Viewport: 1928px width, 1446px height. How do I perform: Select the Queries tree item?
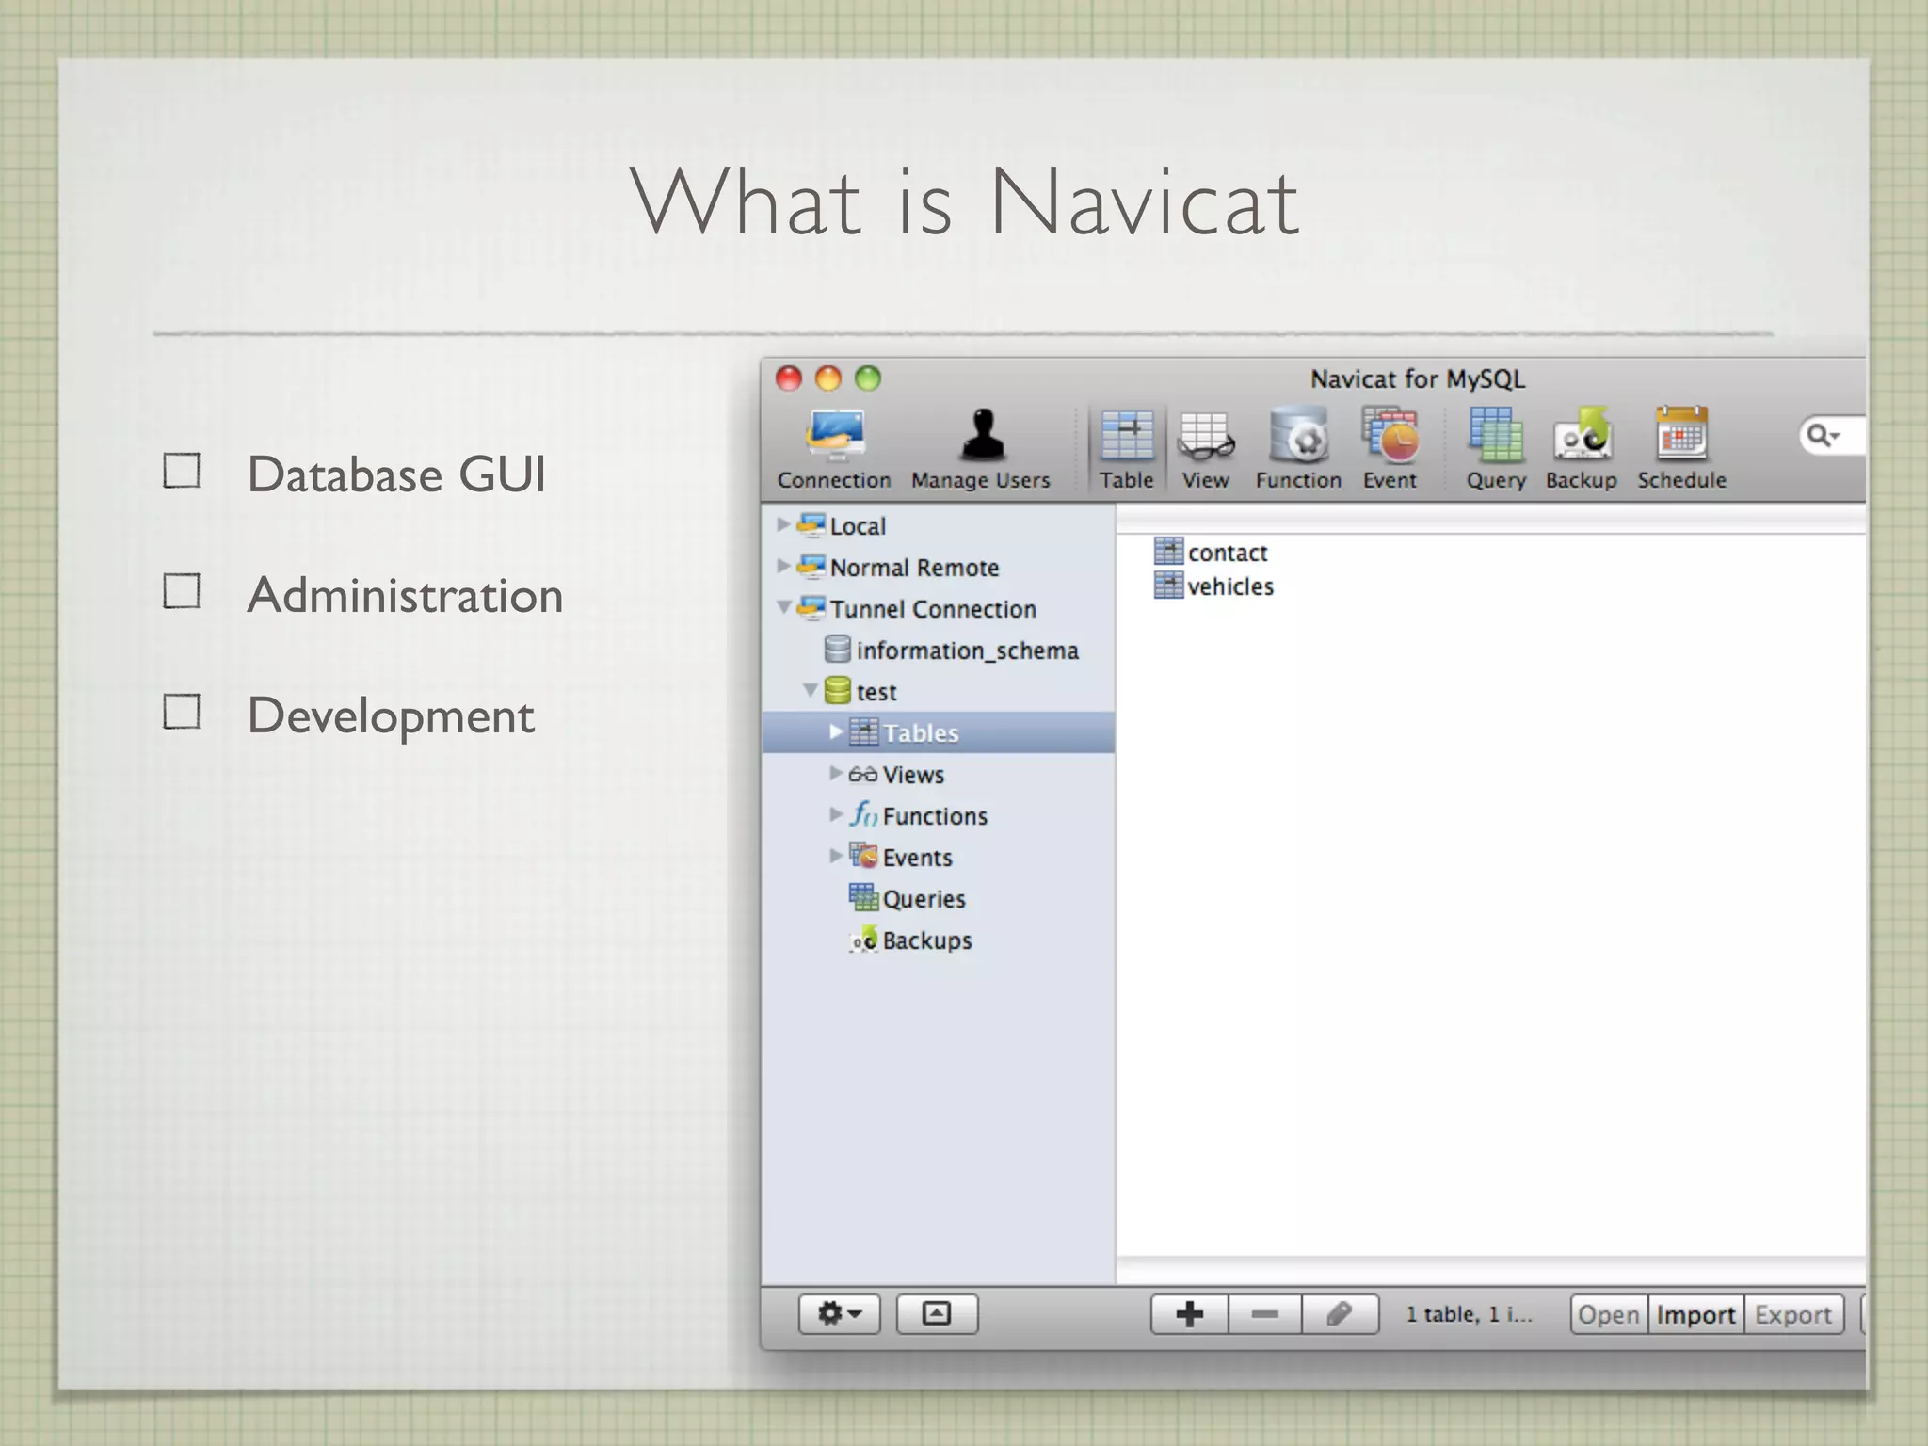(x=907, y=898)
